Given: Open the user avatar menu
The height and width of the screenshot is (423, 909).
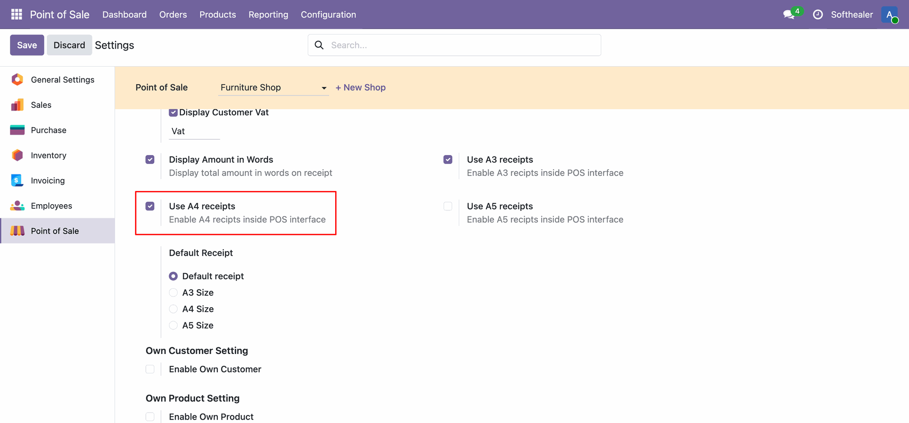Looking at the screenshot, I should (x=890, y=14).
